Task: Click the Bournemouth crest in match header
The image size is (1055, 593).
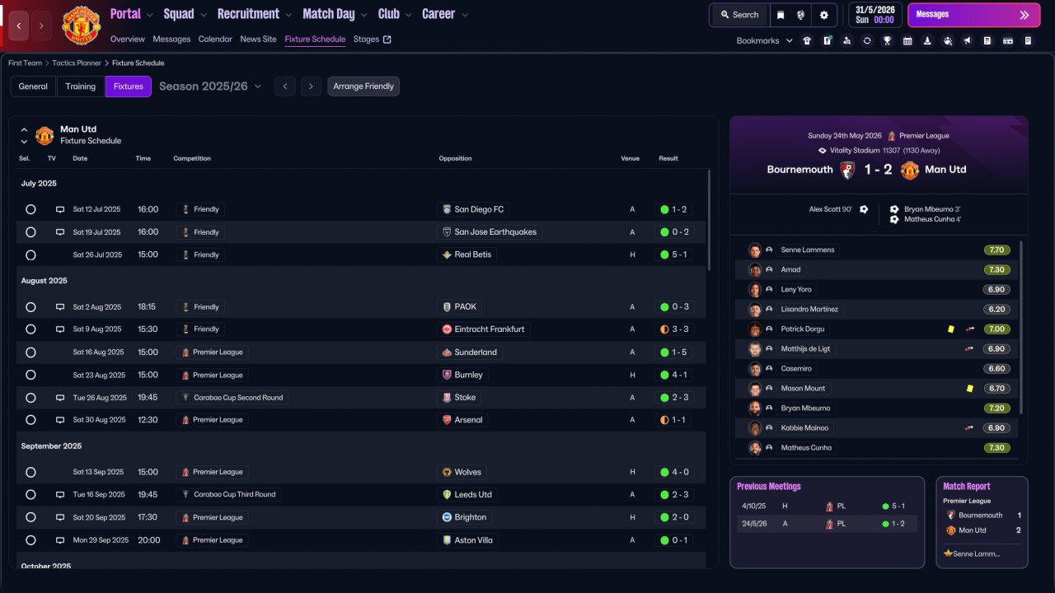Action: (x=847, y=170)
